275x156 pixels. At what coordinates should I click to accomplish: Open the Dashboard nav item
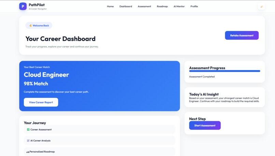[126, 6]
